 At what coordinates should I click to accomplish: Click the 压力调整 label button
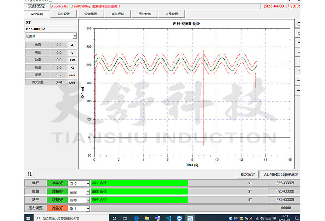35,208
